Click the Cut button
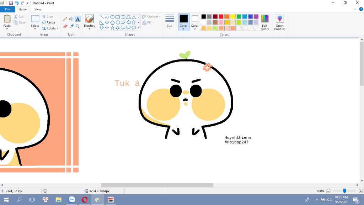 (x=18, y=16)
